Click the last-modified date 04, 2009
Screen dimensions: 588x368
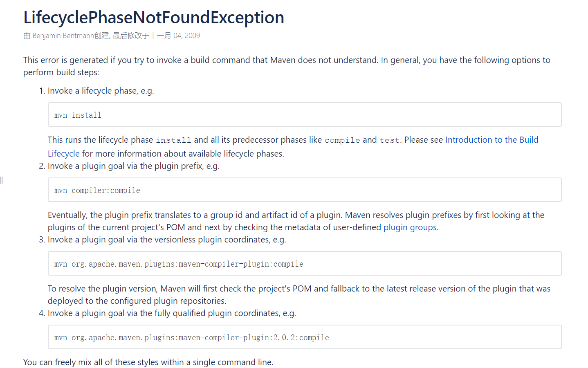(x=186, y=36)
